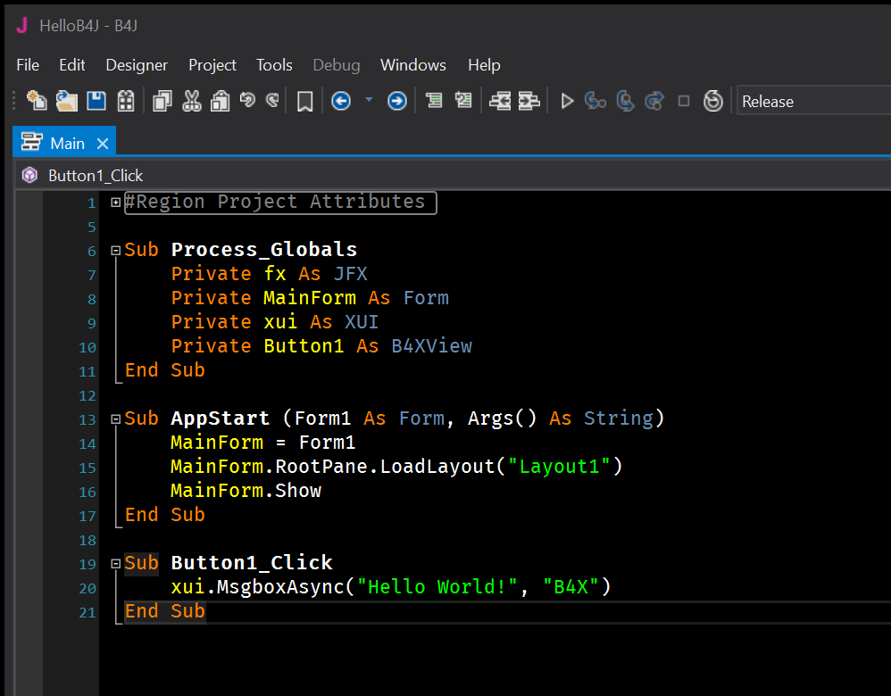Click 'MsgboxAsync' on line 20

pos(280,587)
